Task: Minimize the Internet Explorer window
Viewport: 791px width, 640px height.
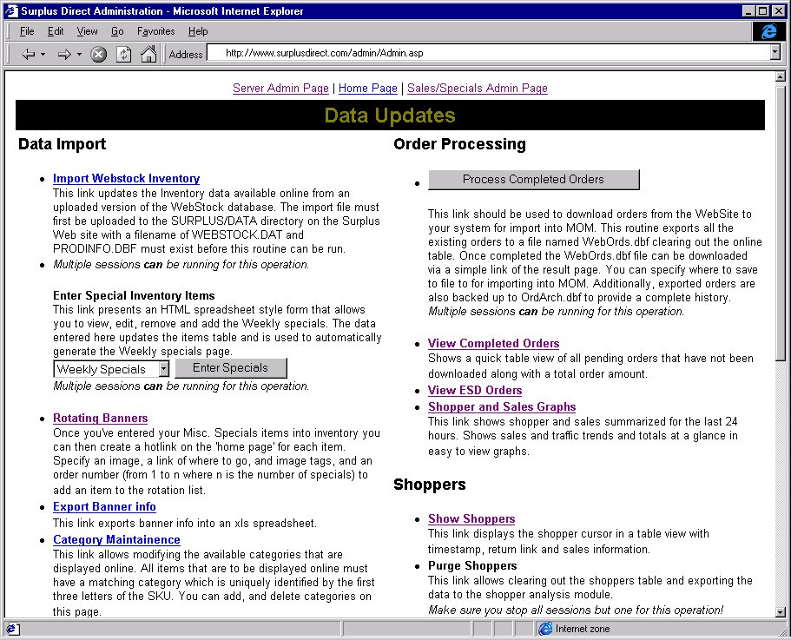Action: [749, 11]
